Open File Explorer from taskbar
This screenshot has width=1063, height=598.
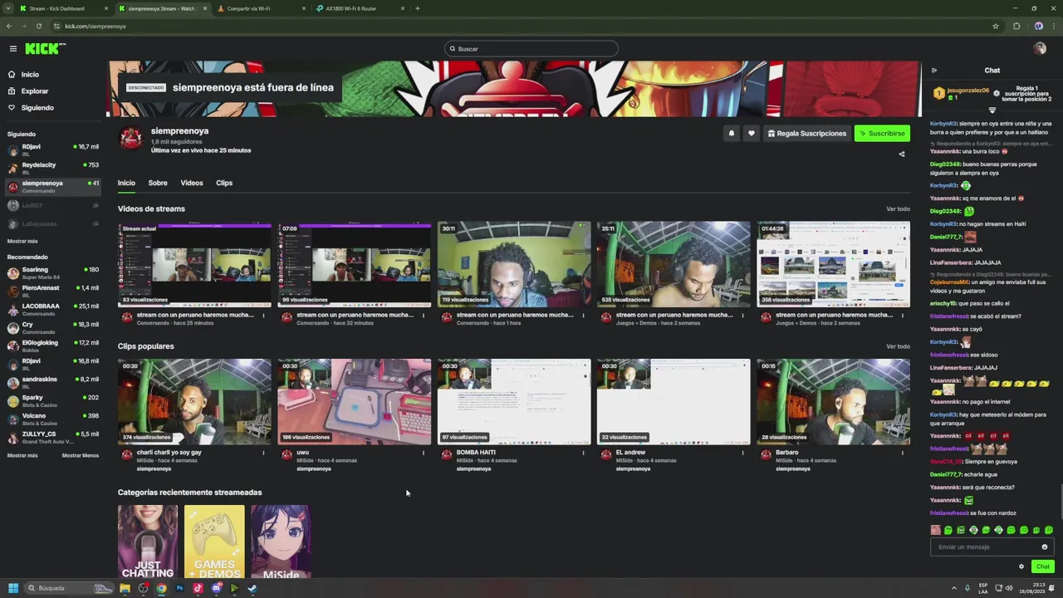(x=125, y=588)
